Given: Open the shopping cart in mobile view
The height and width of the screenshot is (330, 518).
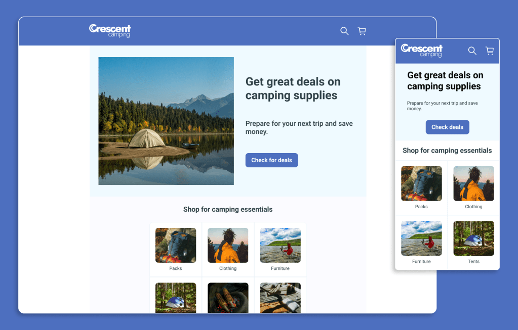Looking at the screenshot, I should point(489,51).
